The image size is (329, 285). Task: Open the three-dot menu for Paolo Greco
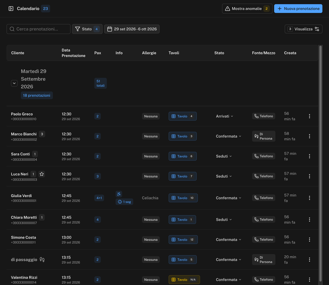pyautogui.click(x=309, y=116)
